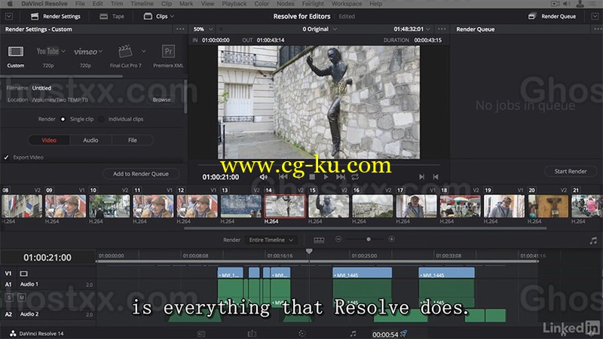This screenshot has height=339, width=603.
Task: Switch to the Audio tab
Action: pyautogui.click(x=90, y=140)
